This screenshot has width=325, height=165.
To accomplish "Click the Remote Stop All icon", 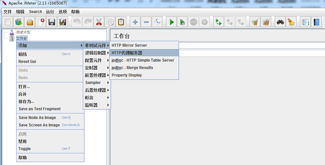I will [x=230, y=22].
